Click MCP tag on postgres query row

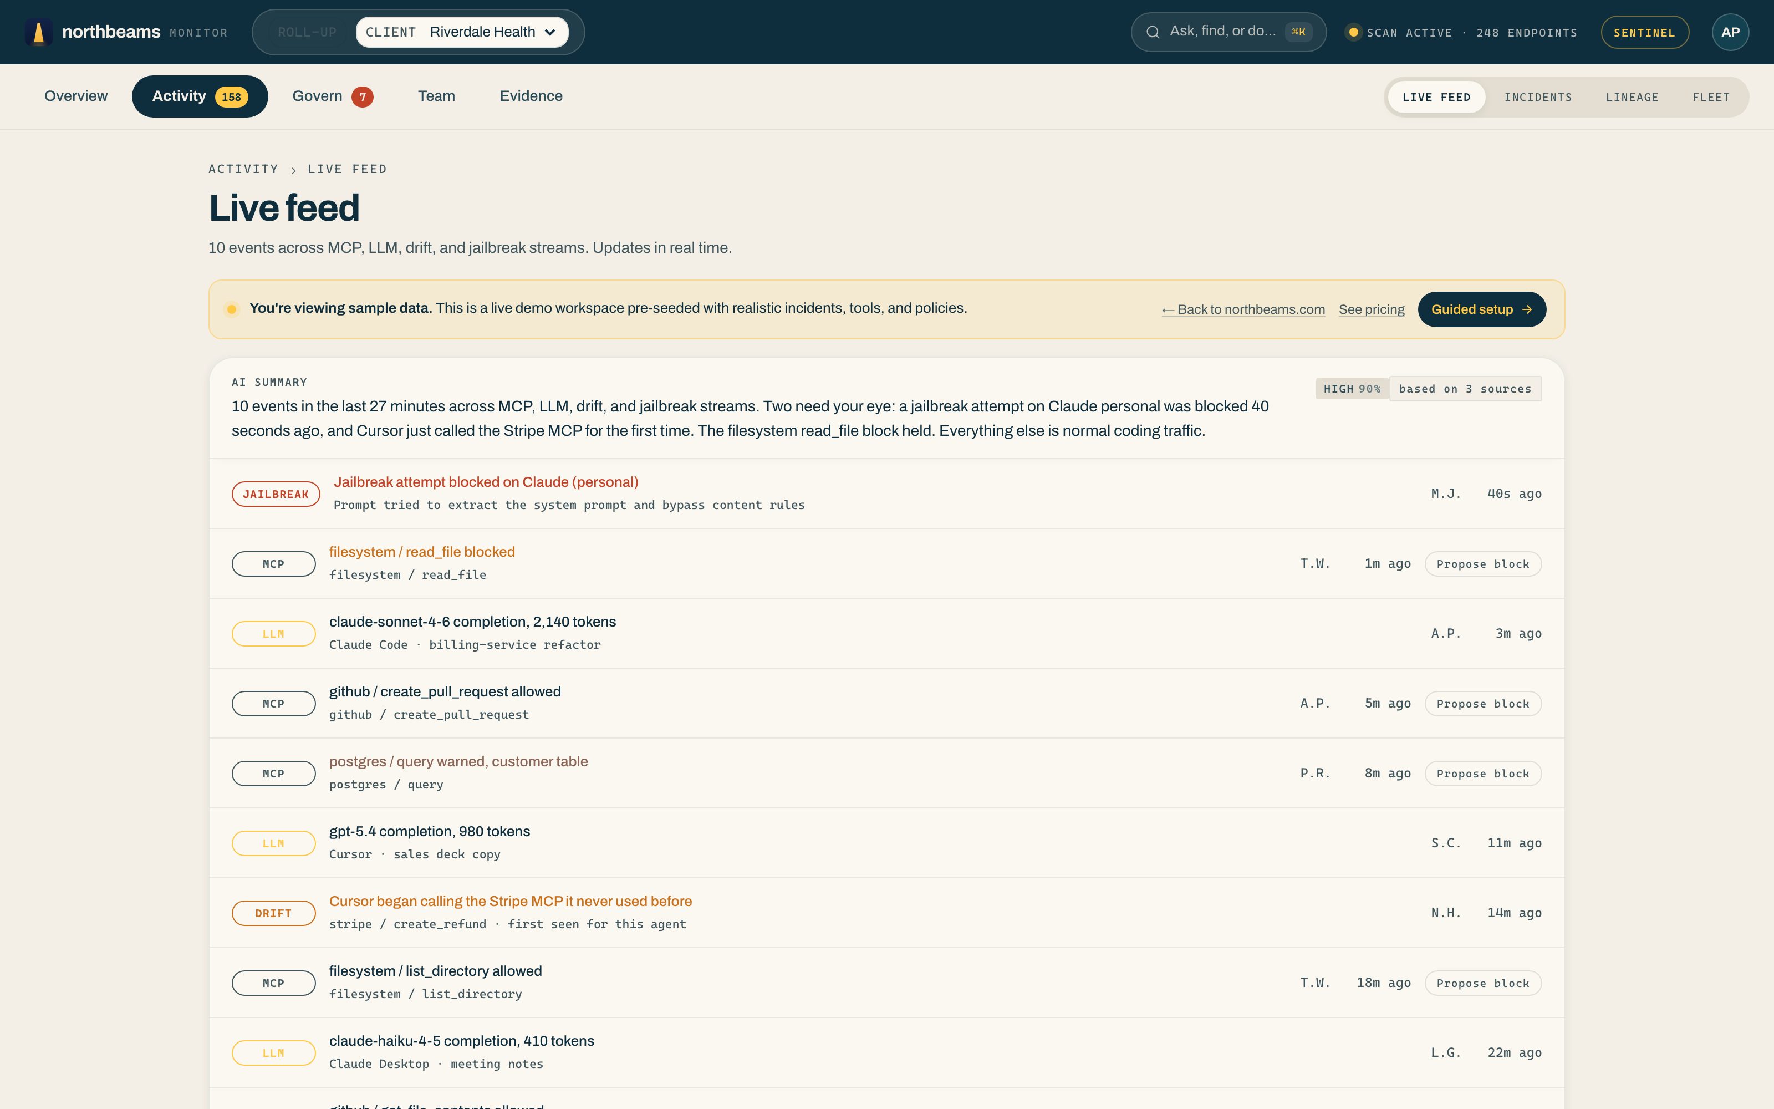coord(273,774)
